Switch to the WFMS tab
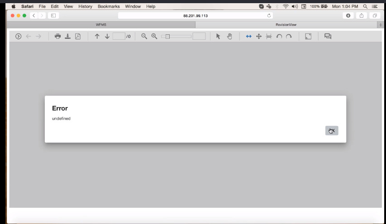The image size is (386, 224). 101,25
